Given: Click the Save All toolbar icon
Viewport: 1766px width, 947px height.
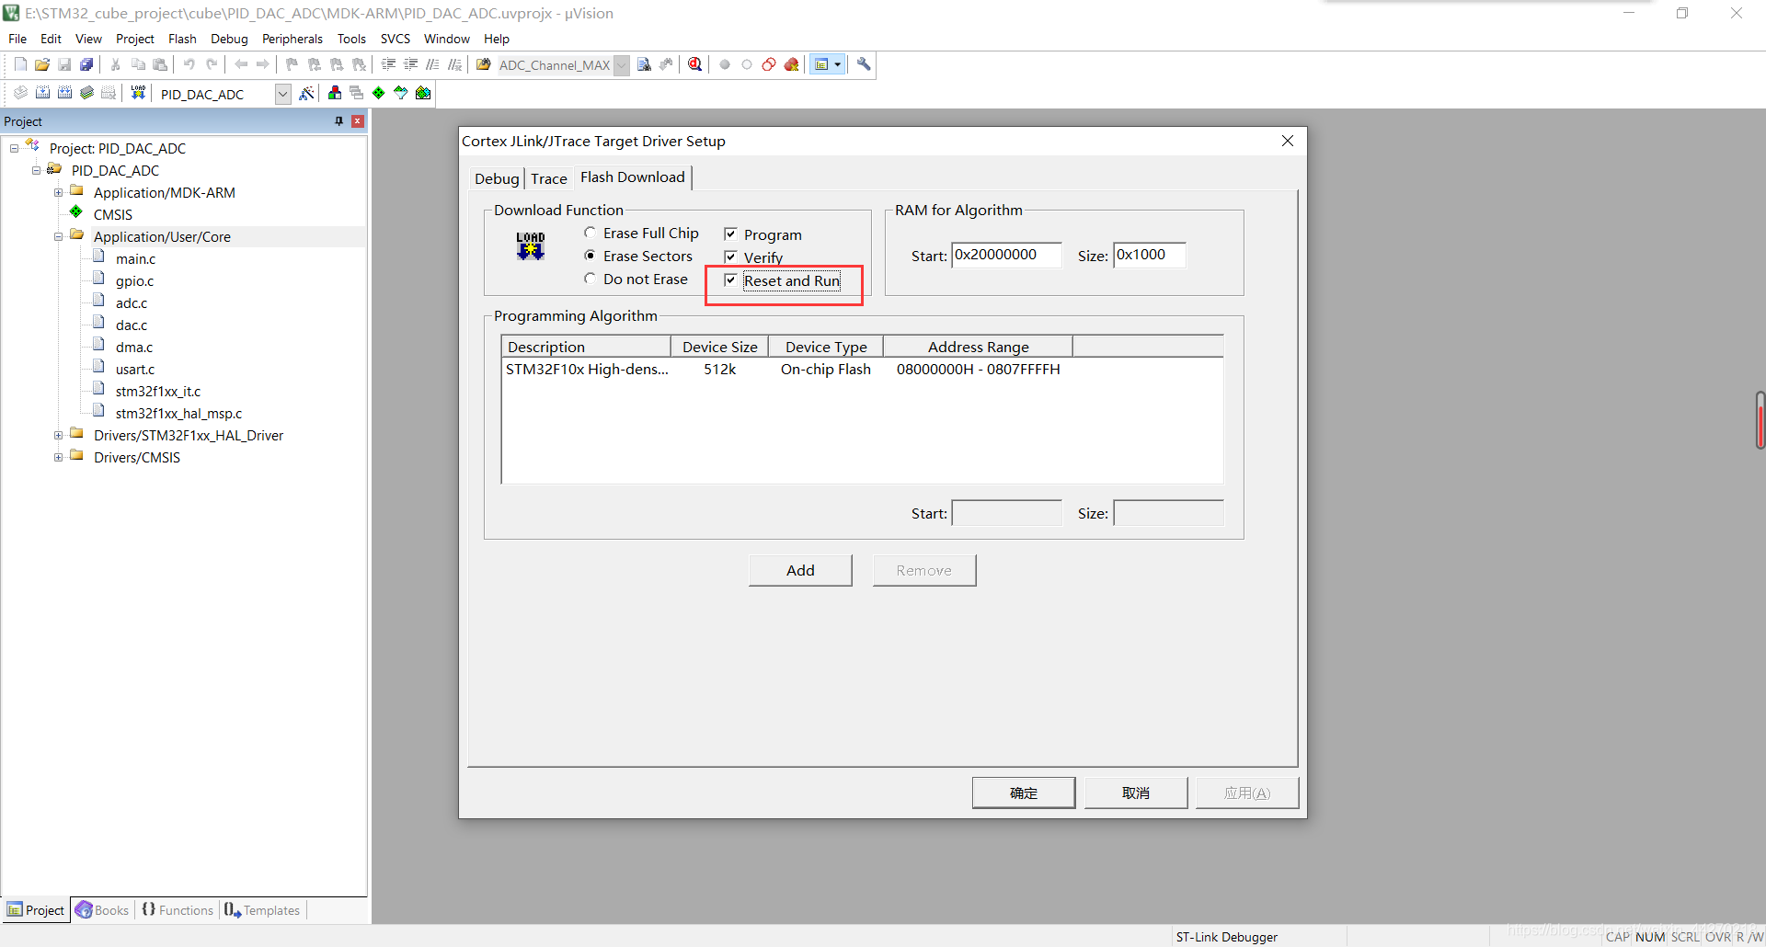Looking at the screenshot, I should click(x=86, y=64).
